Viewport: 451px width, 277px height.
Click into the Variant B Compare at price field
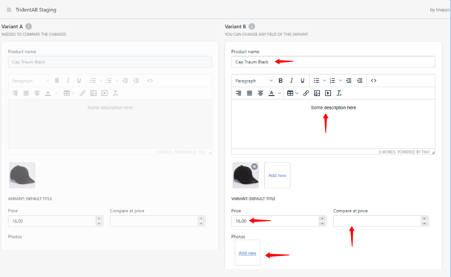(381, 221)
